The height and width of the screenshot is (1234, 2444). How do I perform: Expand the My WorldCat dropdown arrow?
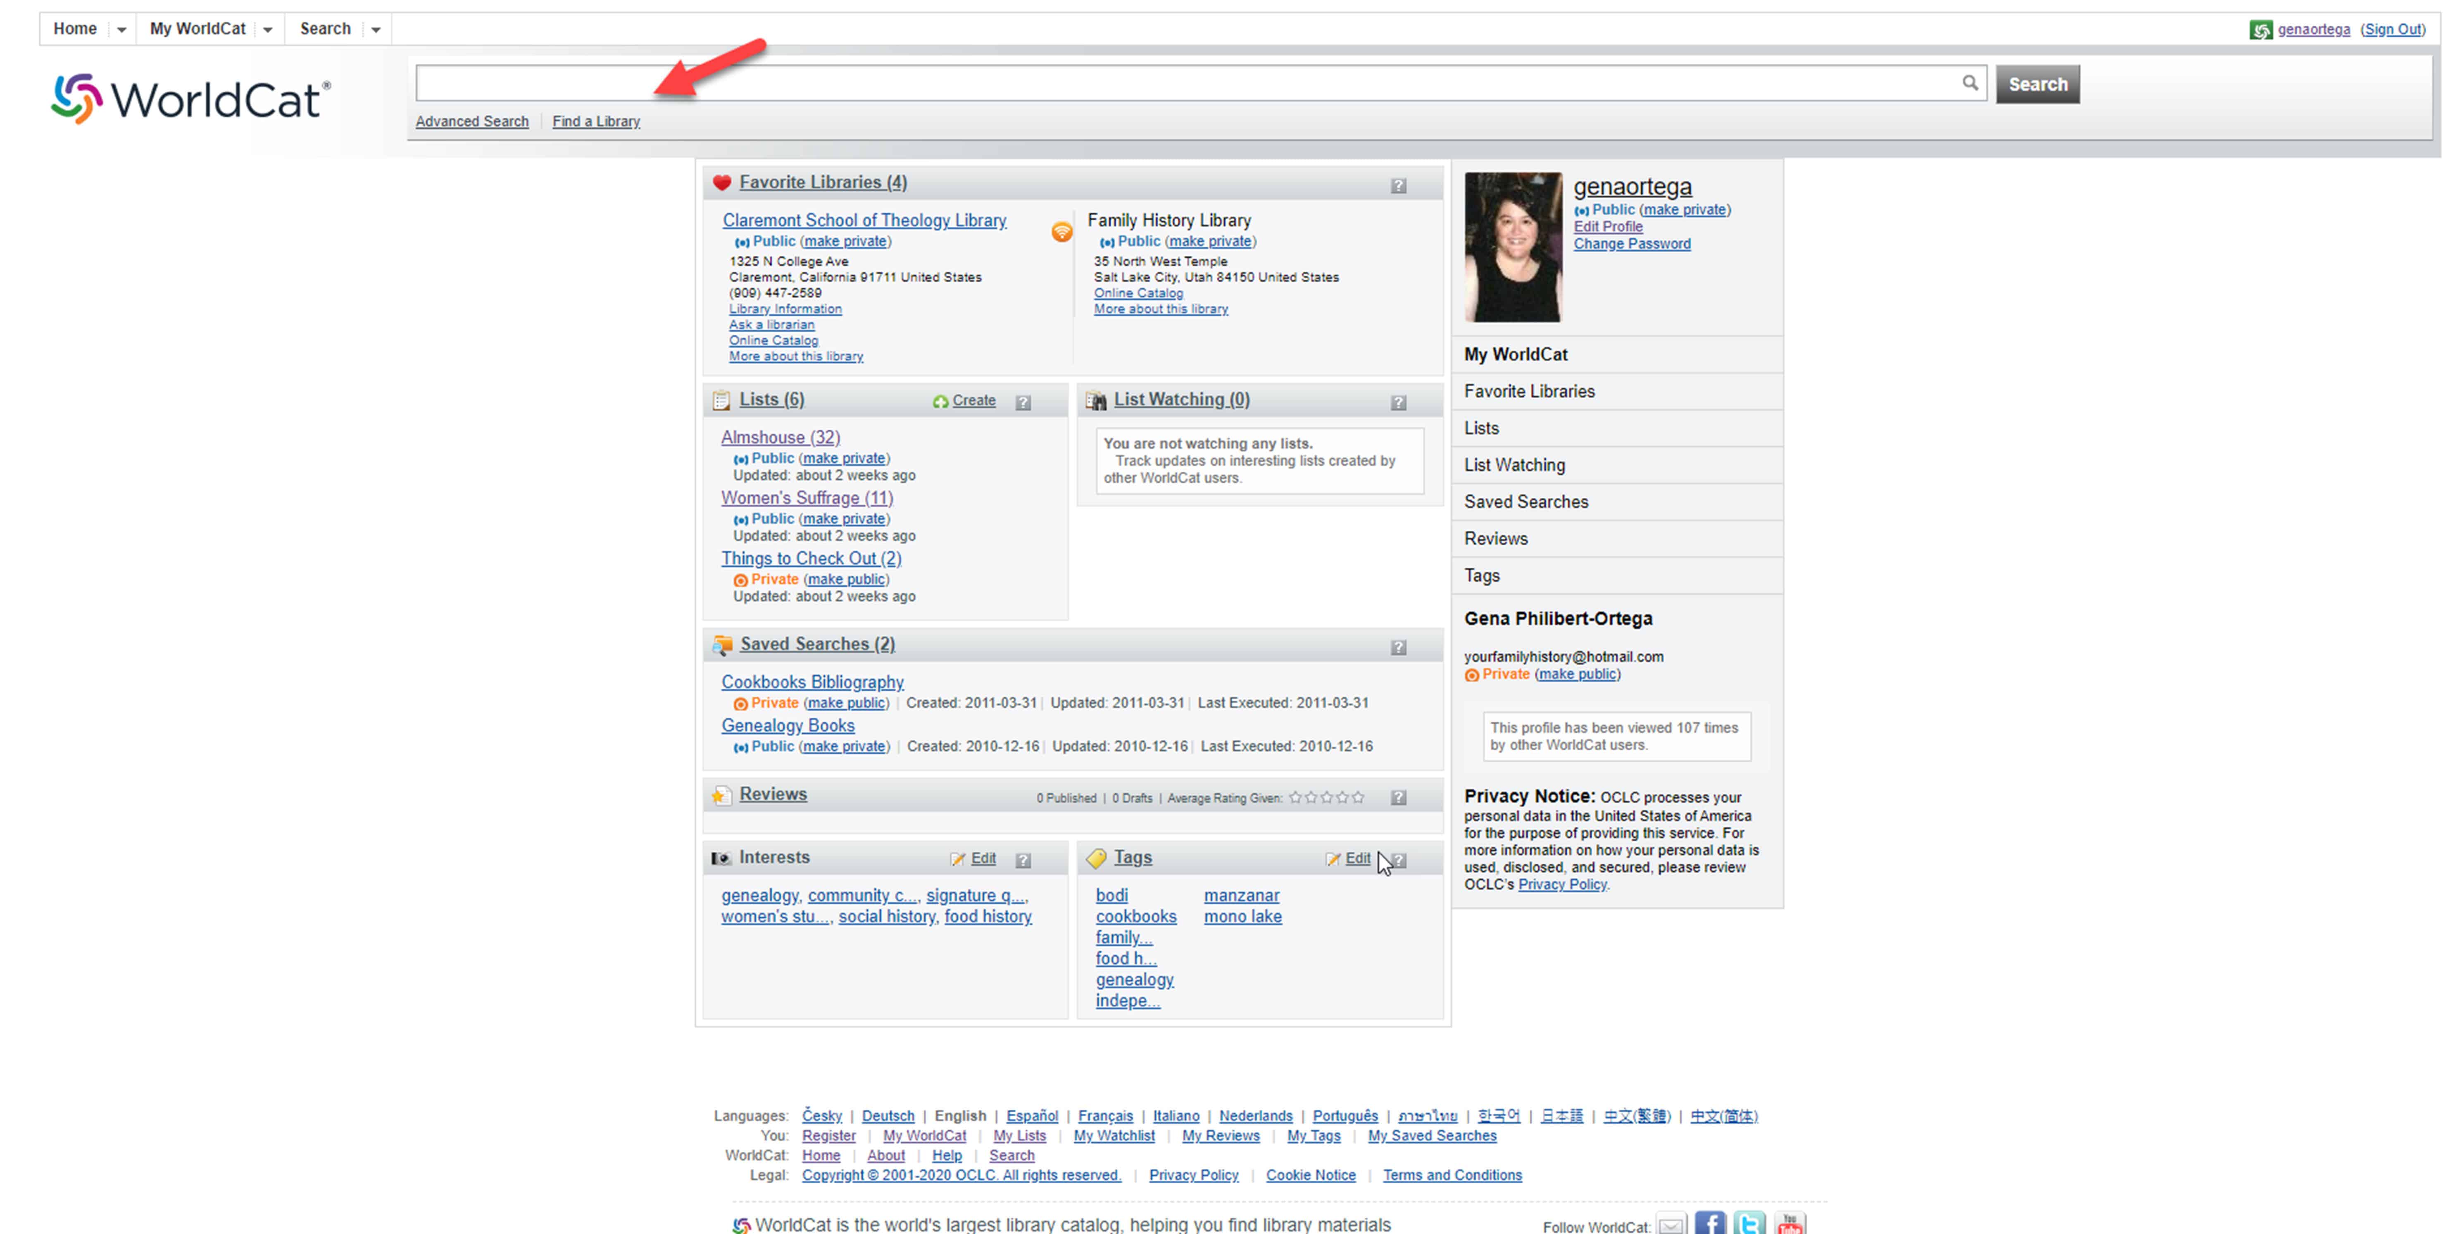pyautogui.click(x=268, y=29)
